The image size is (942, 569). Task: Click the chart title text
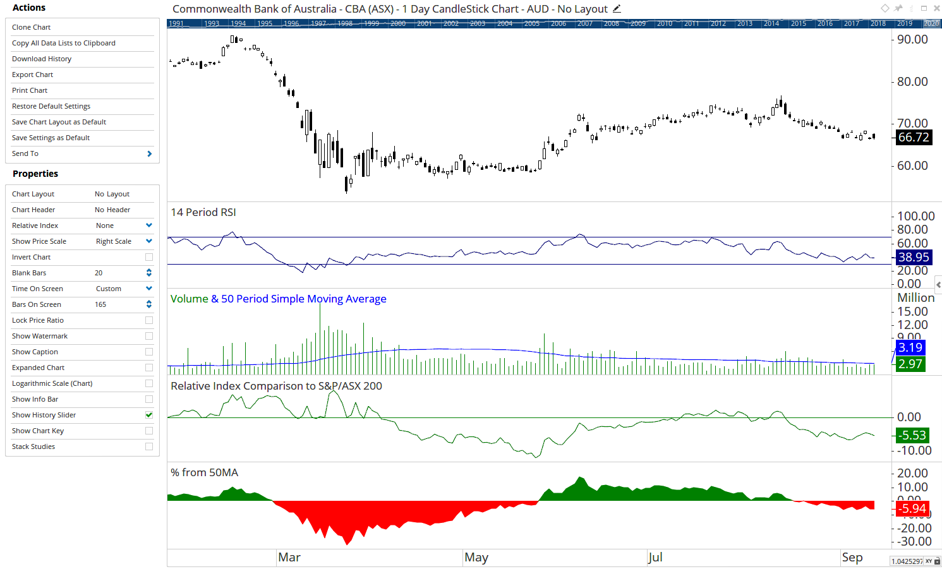point(390,9)
